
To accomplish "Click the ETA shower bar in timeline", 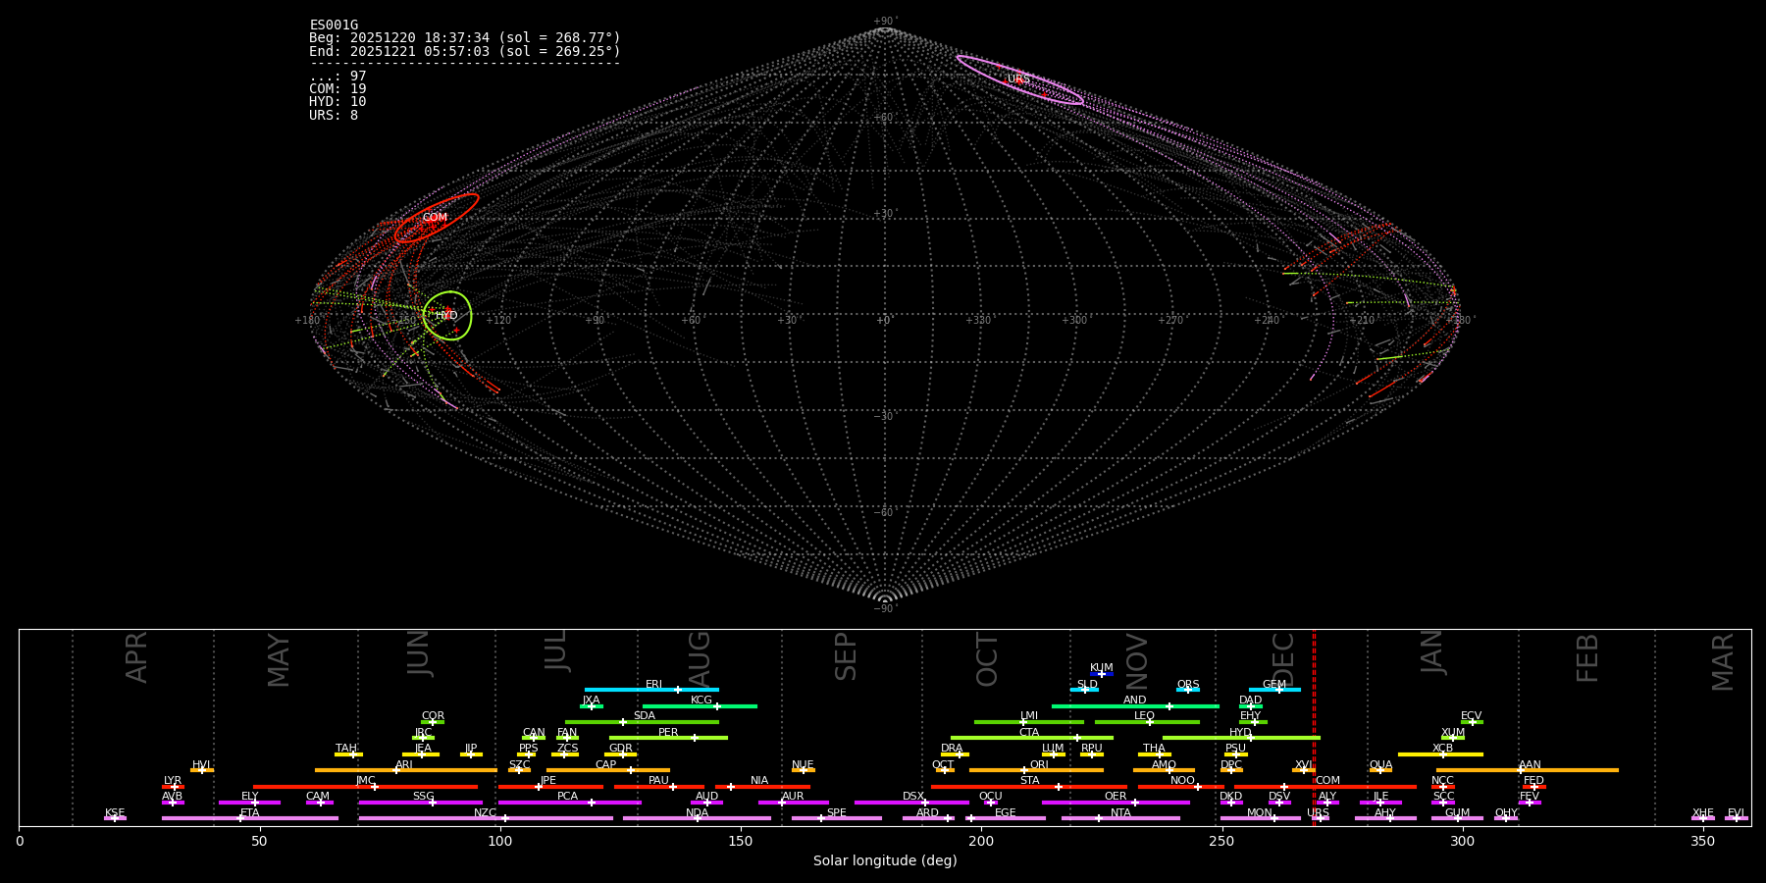I will click(x=250, y=818).
